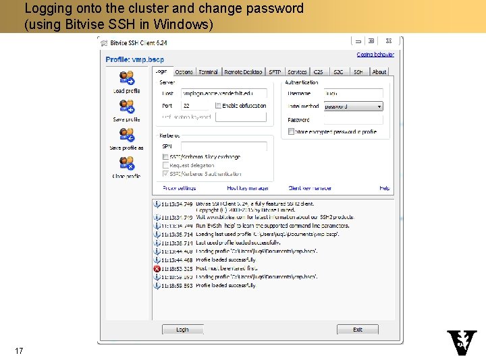Click the Exit button
The image size is (486, 364).
click(x=358, y=330)
